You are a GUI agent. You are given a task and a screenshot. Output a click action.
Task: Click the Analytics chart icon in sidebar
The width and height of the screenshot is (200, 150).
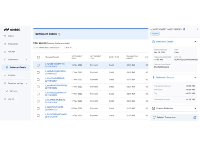click(x=5, y=75)
